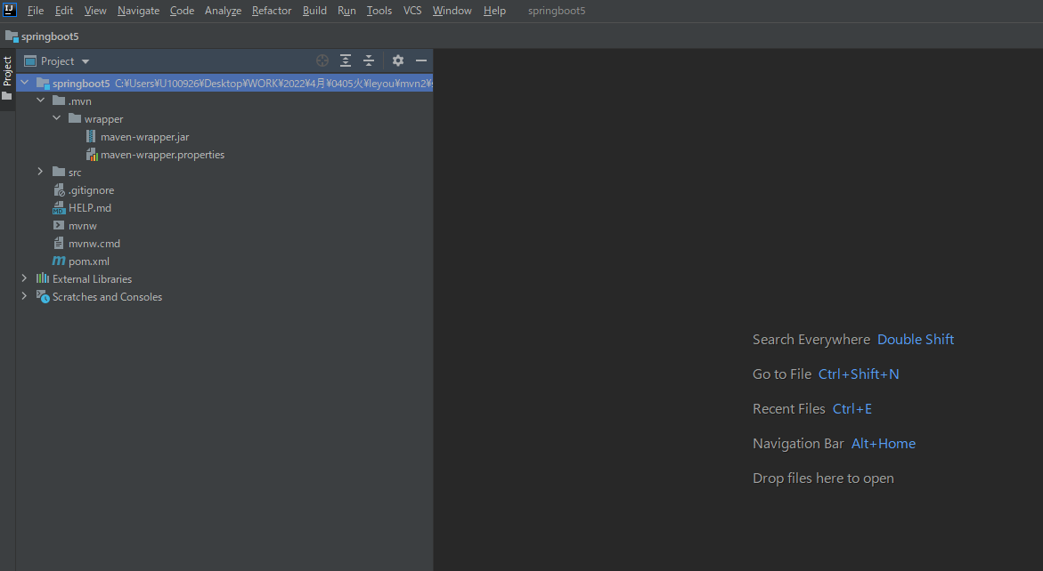This screenshot has width=1043, height=571.
Task: Click the mvnw script icon
Action: pyautogui.click(x=59, y=226)
